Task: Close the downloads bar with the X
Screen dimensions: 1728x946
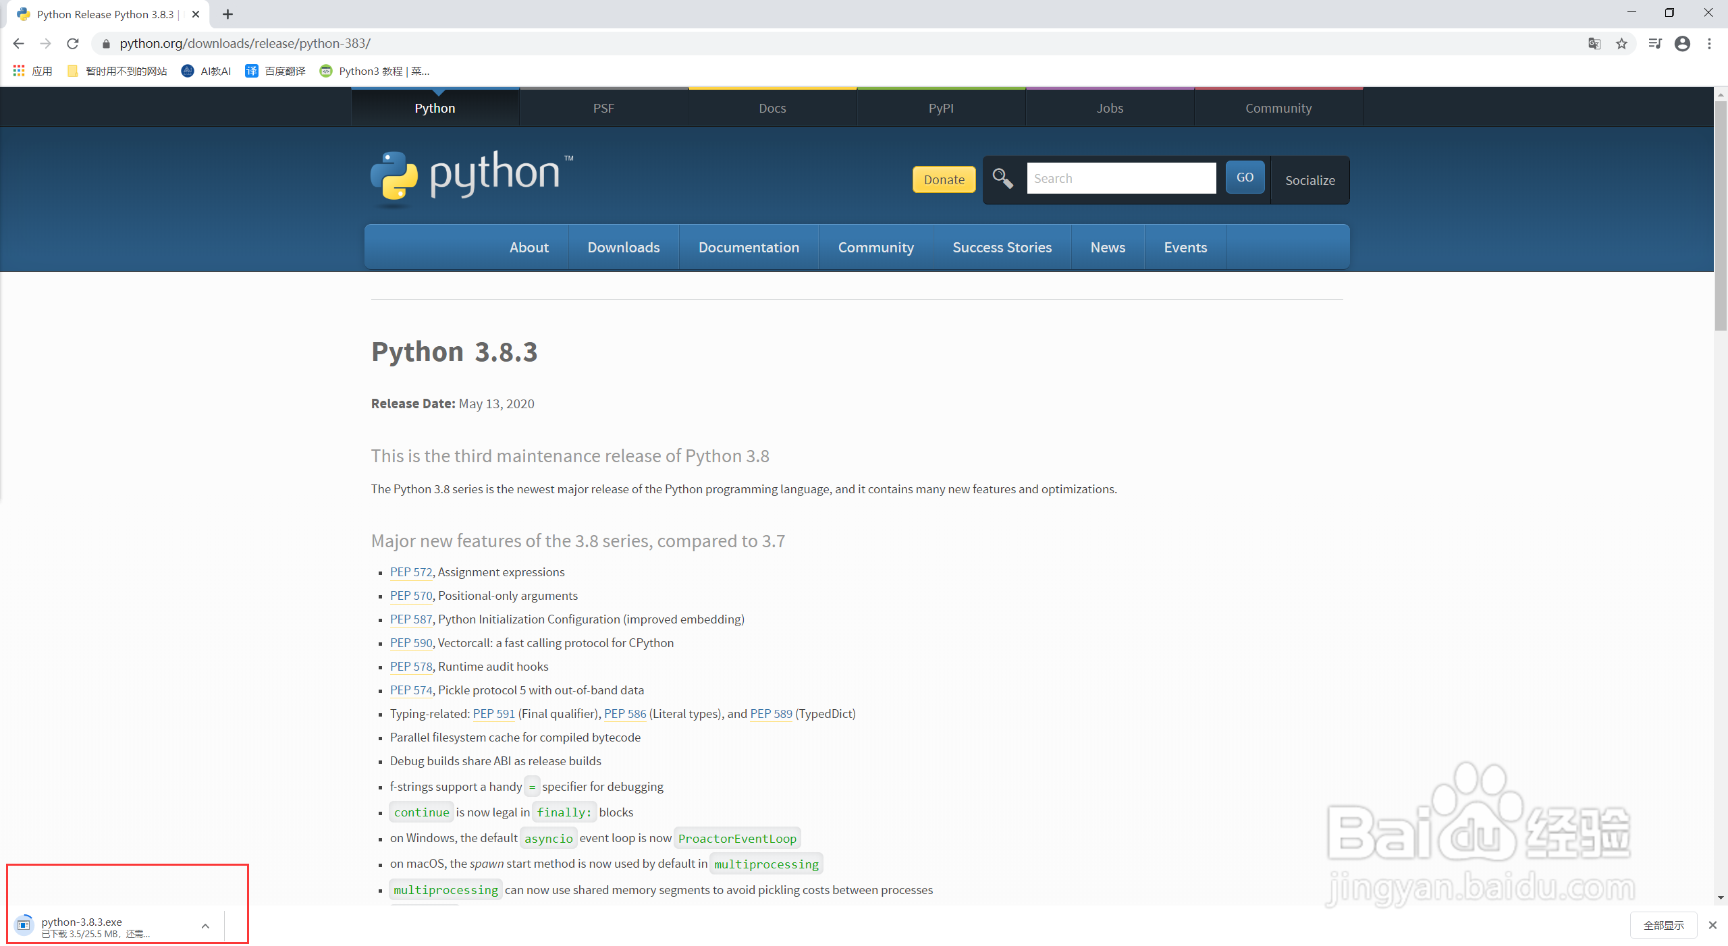Action: coord(1712,925)
